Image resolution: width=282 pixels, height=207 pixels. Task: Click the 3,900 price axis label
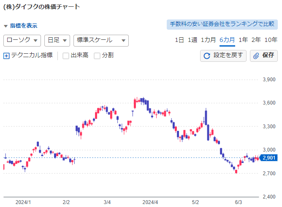tap(269, 80)
